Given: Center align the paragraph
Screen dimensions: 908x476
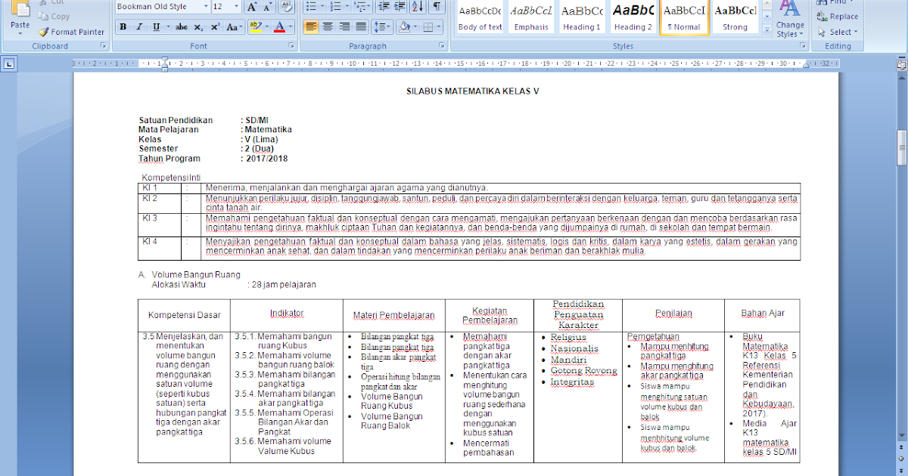Looking at the screenshot, I should point(327,27).
